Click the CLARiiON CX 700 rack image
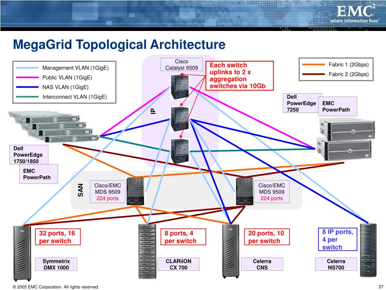This screenshot has width=386, height=290. tap(147, 251)
